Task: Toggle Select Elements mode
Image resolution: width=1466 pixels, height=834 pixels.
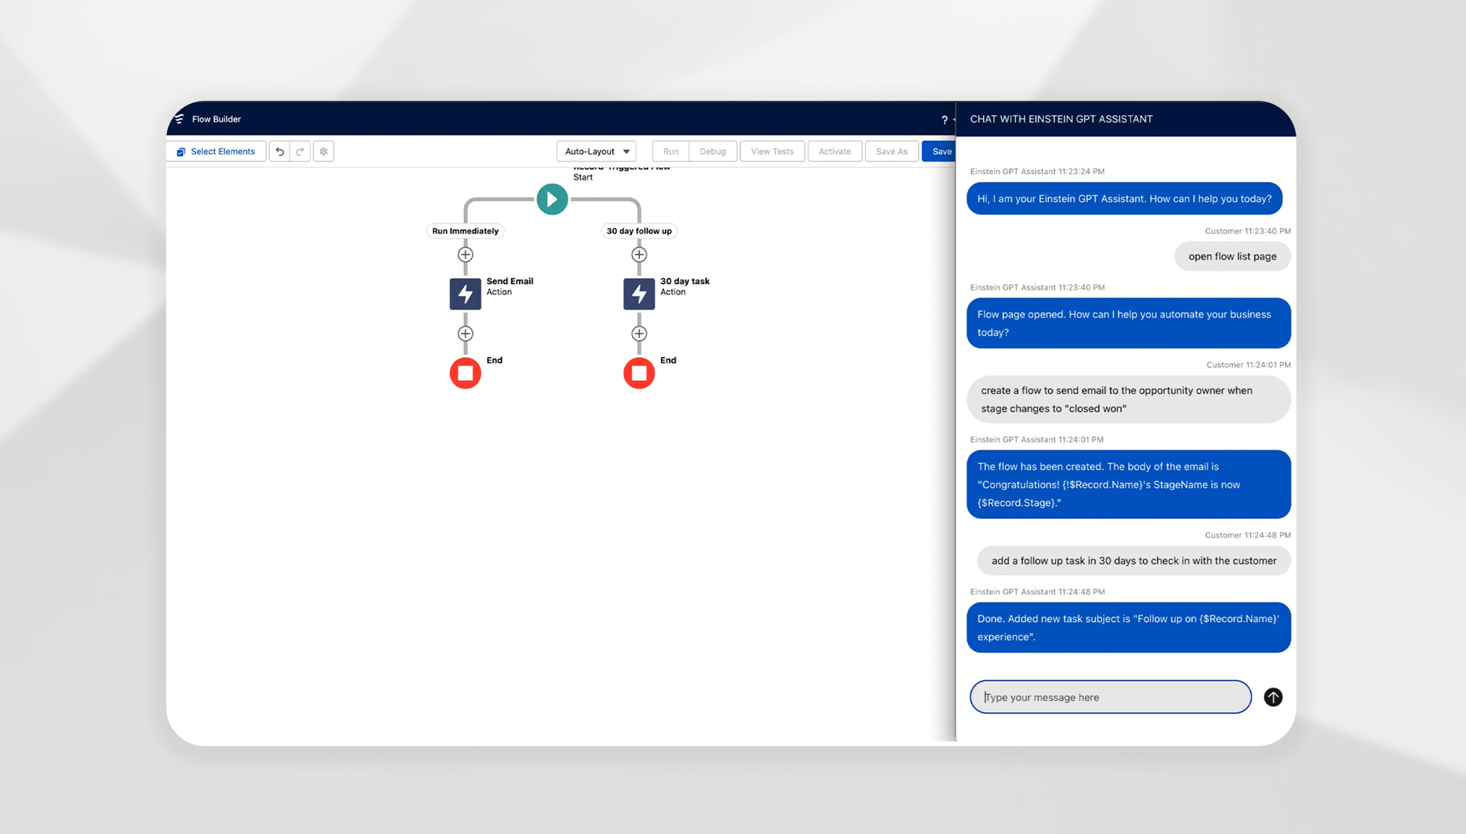Action: point(216,151)
